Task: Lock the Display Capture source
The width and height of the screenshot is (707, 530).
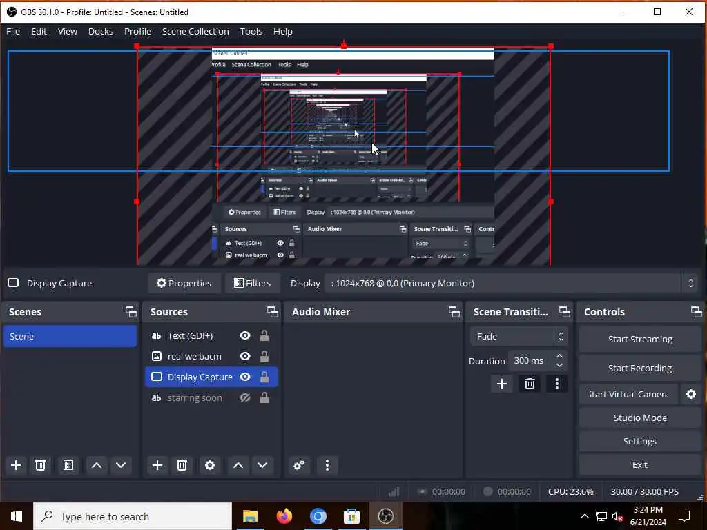Action: coord(264,377)
